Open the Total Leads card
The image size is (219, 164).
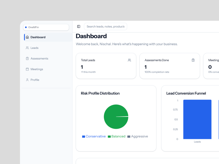coord(106,66)
